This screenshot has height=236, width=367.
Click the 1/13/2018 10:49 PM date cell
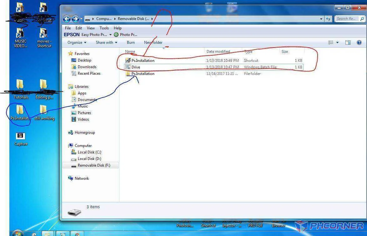(x=222, y=61)
